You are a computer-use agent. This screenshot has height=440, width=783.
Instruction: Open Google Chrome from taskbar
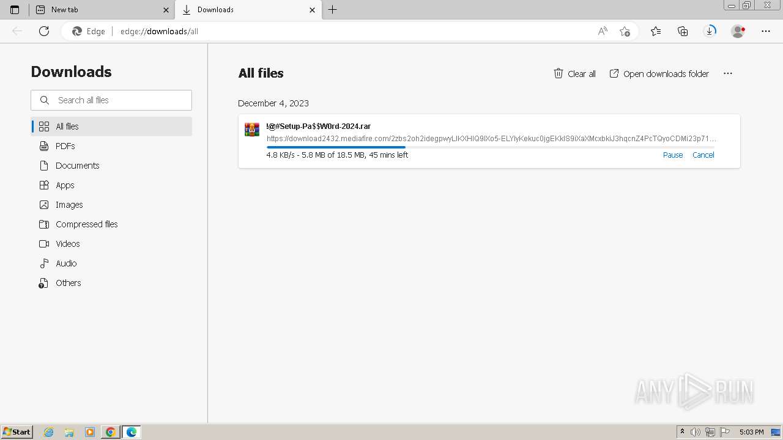[111, 432]
